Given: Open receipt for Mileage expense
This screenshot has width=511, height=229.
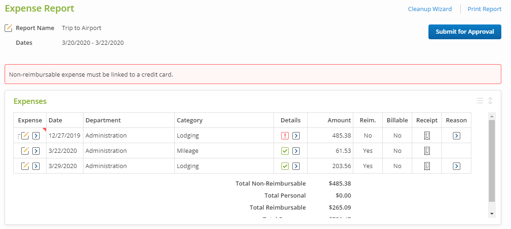Looking at the screenshot, I should point(427,151).
